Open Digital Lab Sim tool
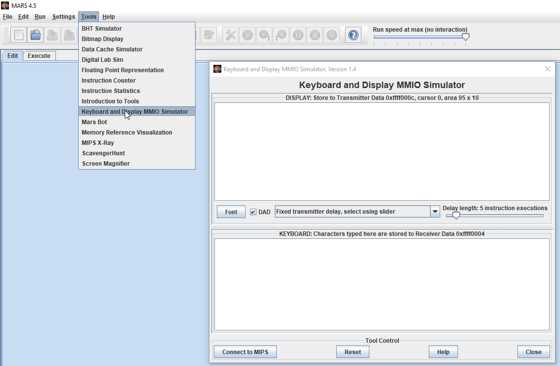Viewport: 560px width, 366px height. tap(137, 59)
